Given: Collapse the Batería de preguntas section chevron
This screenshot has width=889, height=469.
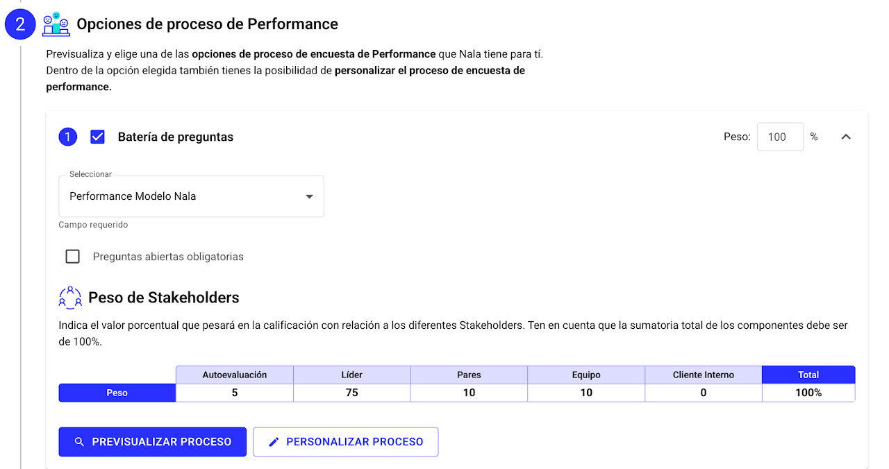Looking at the screenshot, I should click(x=845, y=137).
